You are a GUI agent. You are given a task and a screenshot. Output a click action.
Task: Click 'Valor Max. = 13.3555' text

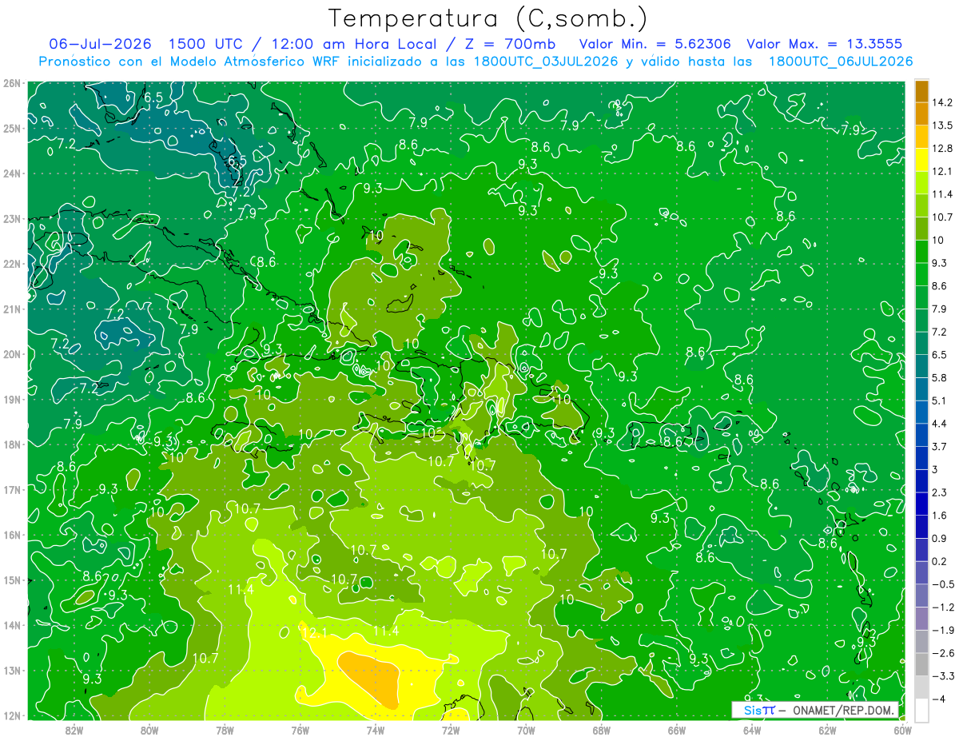pyautogui.click(x=826, y=44)
